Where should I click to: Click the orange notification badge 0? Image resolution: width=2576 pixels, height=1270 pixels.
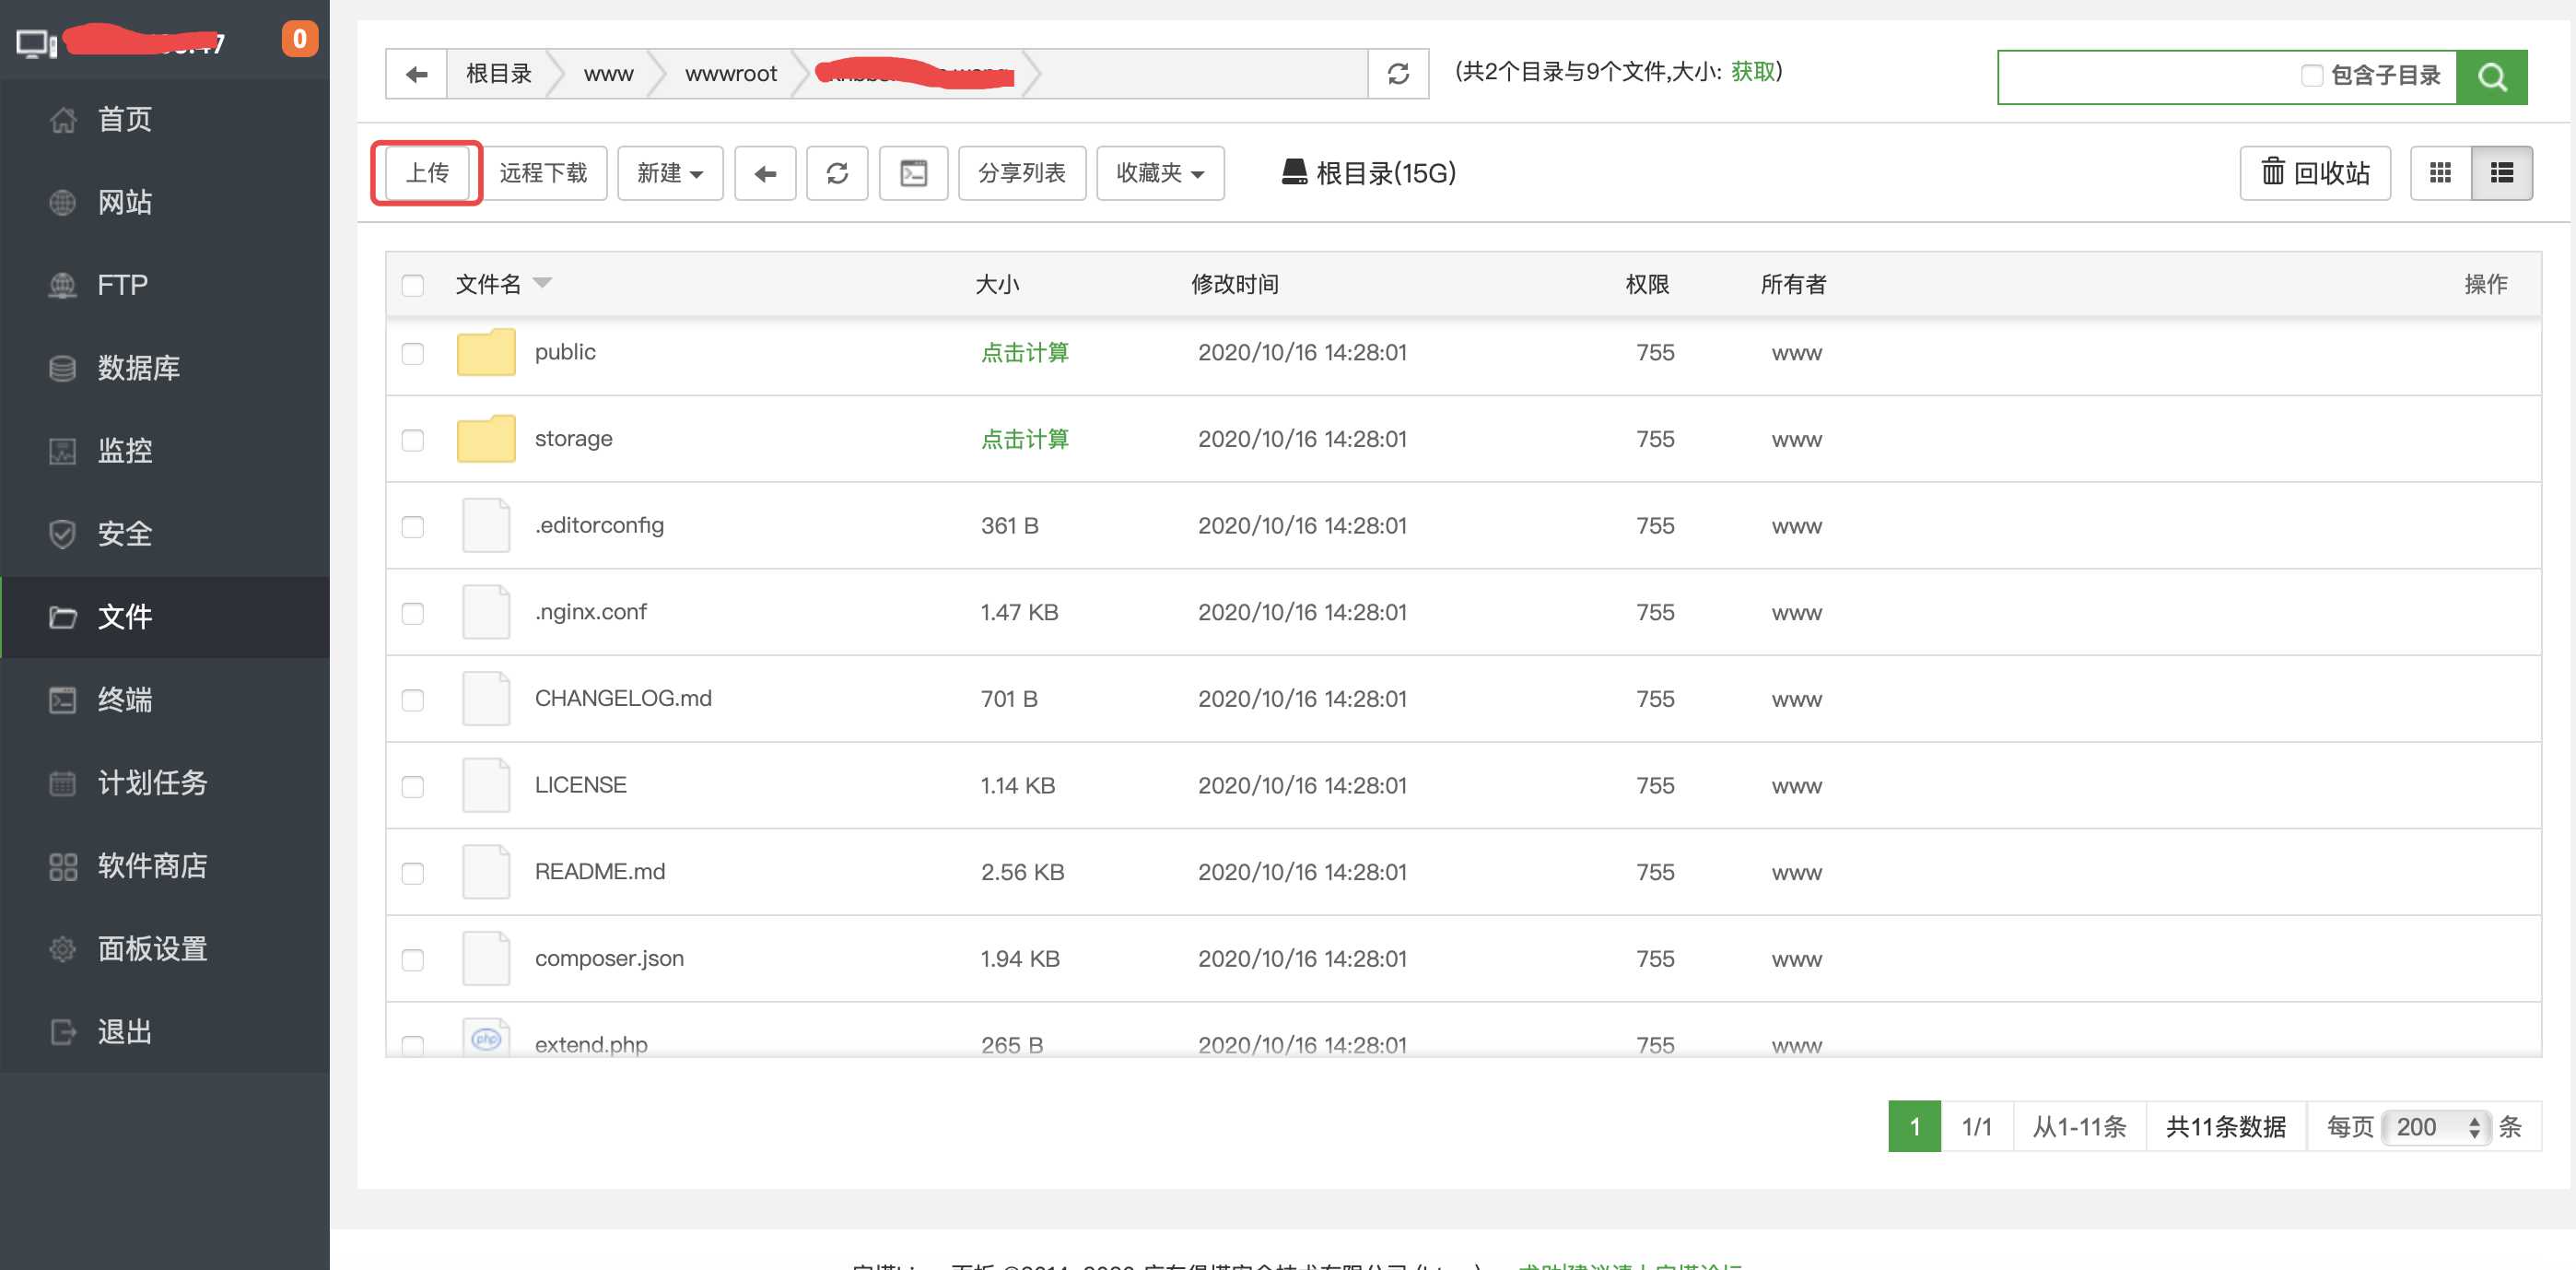(x=299, y=39)
